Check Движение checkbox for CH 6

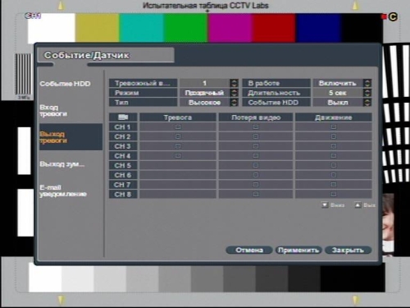coord(334,175)
